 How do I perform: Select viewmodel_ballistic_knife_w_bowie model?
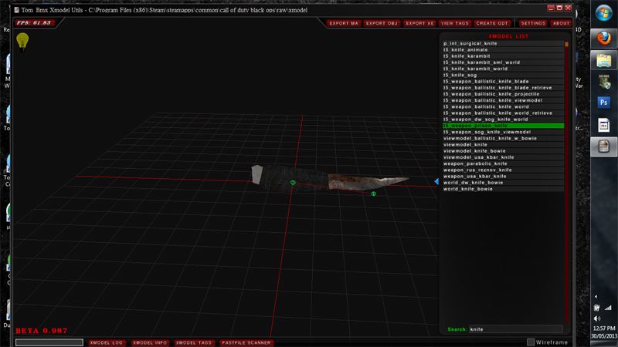[504, 138]
